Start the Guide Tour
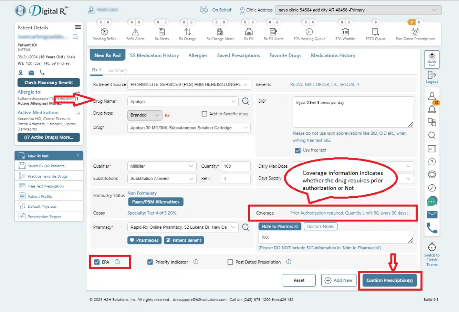Image resolution: width=459 pixels, height=312 pixels. tap(432, 60)
